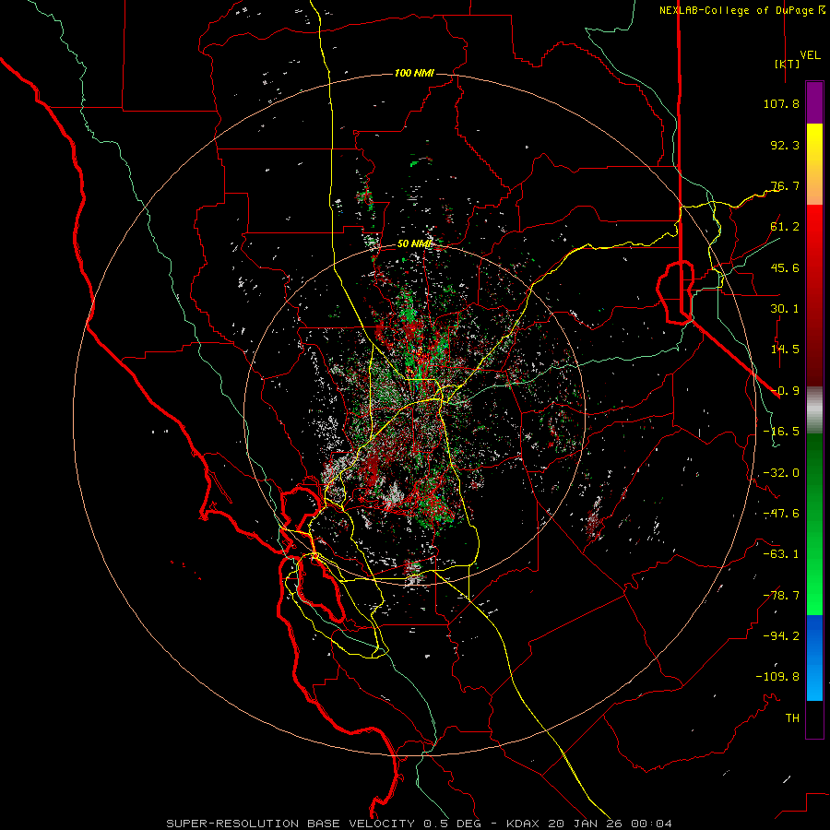This screenshot has width=830, height=830.
Task: Click the -47.6 legend value
Action: pos(781,514)
